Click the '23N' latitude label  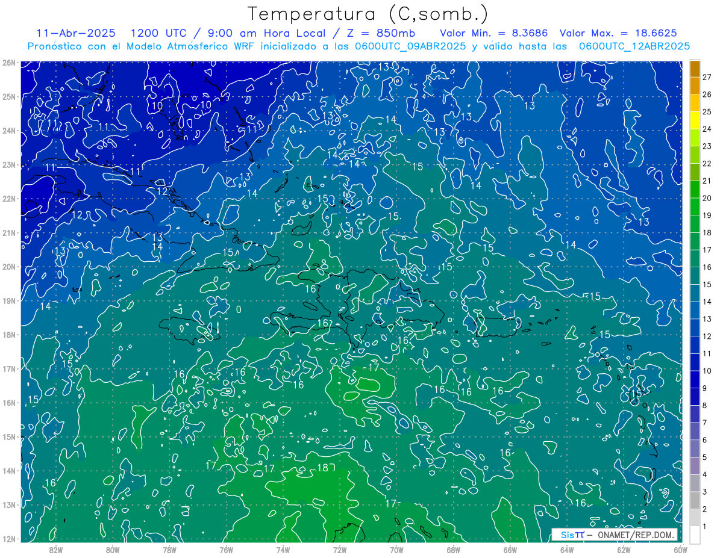coord(8,165)
